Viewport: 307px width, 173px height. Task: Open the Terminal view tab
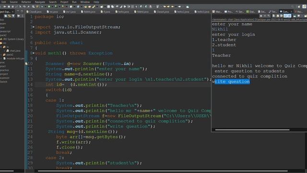point(273,12)
